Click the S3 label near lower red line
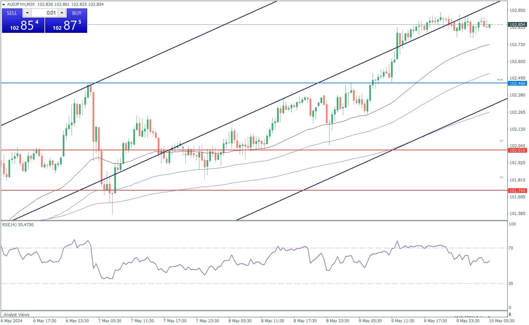This screenshot has width=529, height=325. click(501, 177)
